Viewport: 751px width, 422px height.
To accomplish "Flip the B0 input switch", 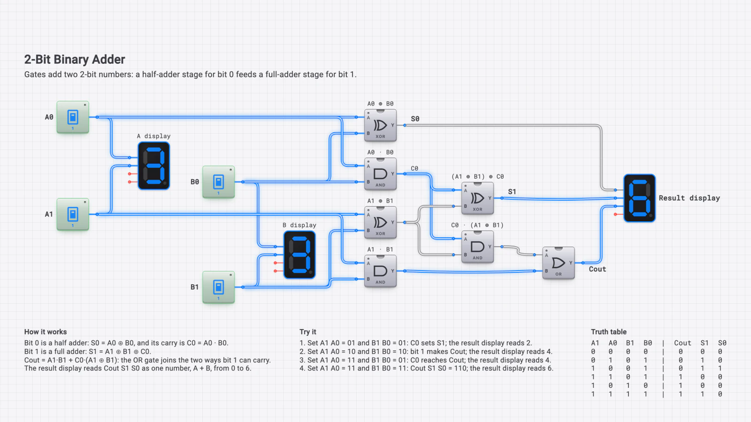I will click(218, 182).
